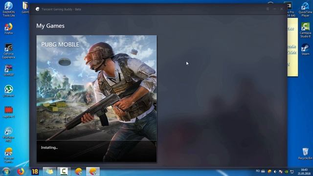This screenshot has width=313, height=176.
Task: Close the Tencent Gaming Buddy window
Action: click(x=282, y=9)
